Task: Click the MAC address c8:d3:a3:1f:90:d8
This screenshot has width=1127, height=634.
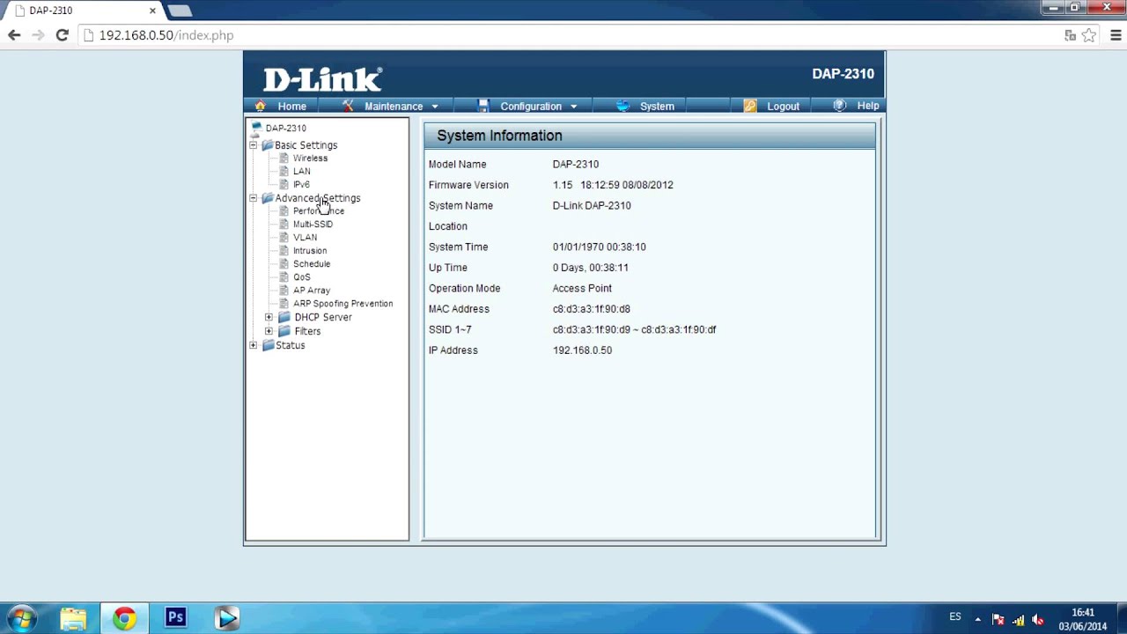Action: pyautogui.click(x=592, y=309)
